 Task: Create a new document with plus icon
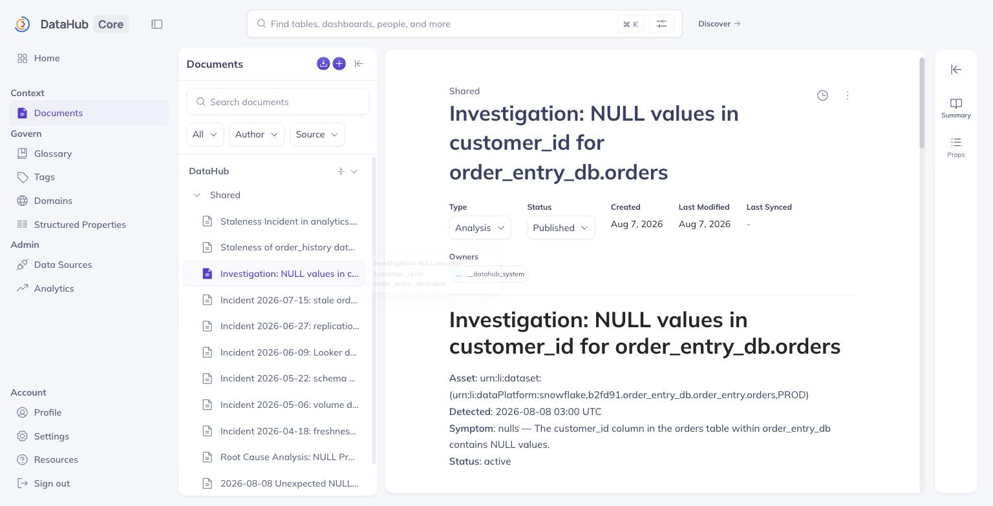pos(339,63)
